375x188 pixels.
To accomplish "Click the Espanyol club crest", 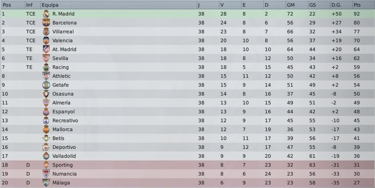I will pyautogui.click(x=46, y=112).
